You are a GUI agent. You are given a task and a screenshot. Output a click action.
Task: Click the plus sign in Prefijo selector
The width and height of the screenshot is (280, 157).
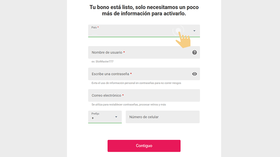(93, 118)
